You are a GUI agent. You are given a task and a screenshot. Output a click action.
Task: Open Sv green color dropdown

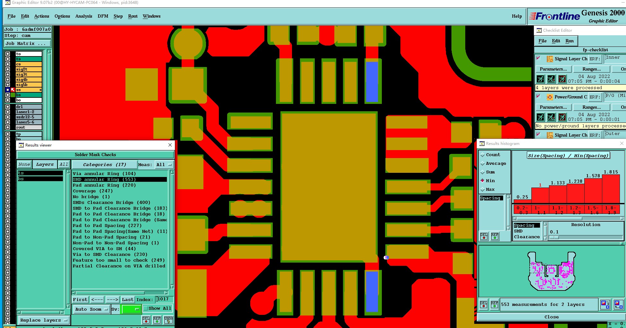131,309
